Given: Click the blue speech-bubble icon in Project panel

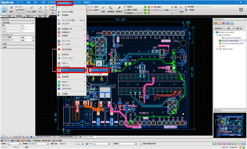Looking at the screenshot, I should click(x=228, y=24).
